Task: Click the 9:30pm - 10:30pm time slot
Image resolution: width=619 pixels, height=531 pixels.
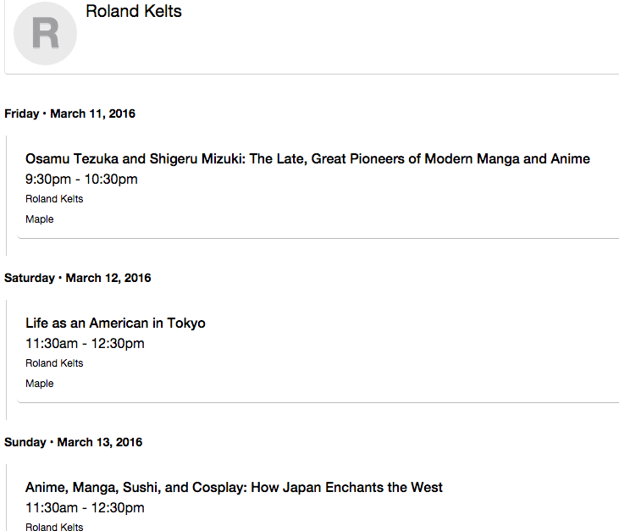Action: point(81,179)
